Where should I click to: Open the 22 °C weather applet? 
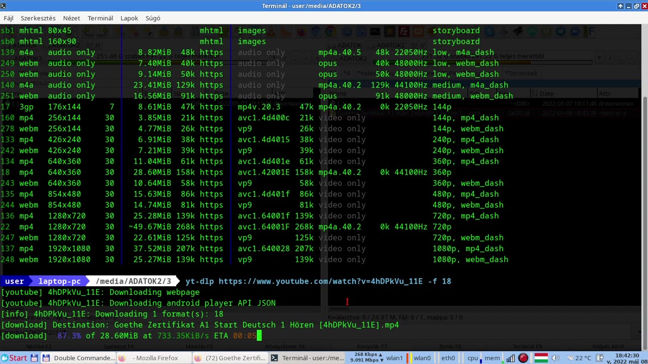click(x=578, y=358)
